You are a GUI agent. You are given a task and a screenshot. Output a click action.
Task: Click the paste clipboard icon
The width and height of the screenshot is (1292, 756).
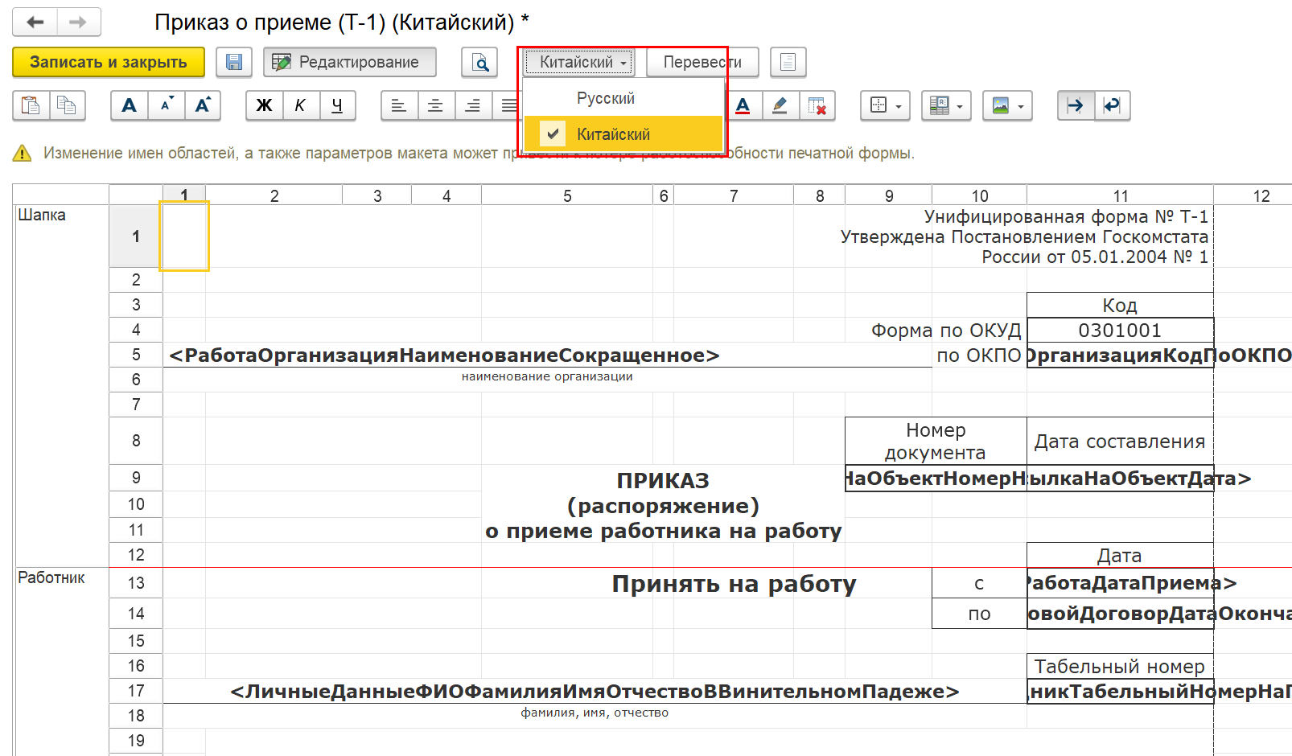[x=31, y=105]
